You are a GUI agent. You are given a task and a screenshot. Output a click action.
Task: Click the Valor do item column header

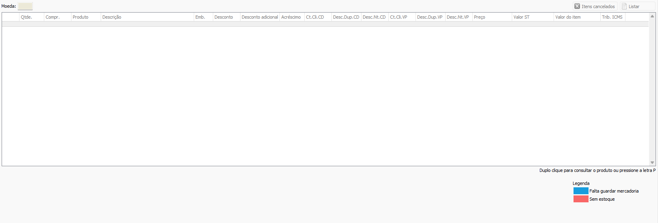tap(576, 17)
